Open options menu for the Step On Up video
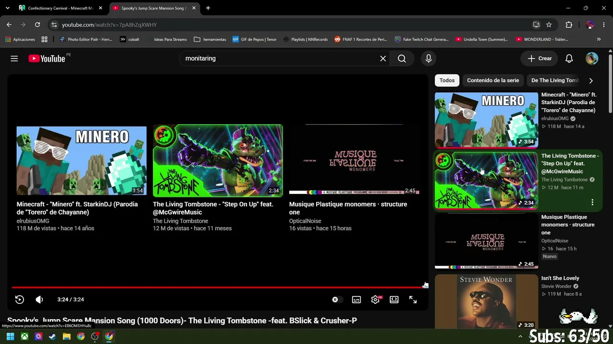 [x=592, y=203]
